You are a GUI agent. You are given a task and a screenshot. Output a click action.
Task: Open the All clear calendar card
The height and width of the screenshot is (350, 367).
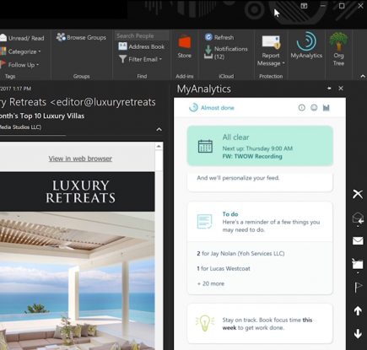pos(260,146)
